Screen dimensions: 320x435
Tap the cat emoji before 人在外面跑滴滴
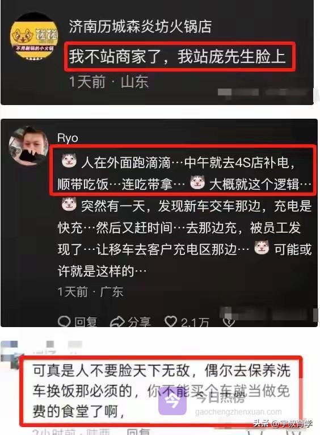69,161
